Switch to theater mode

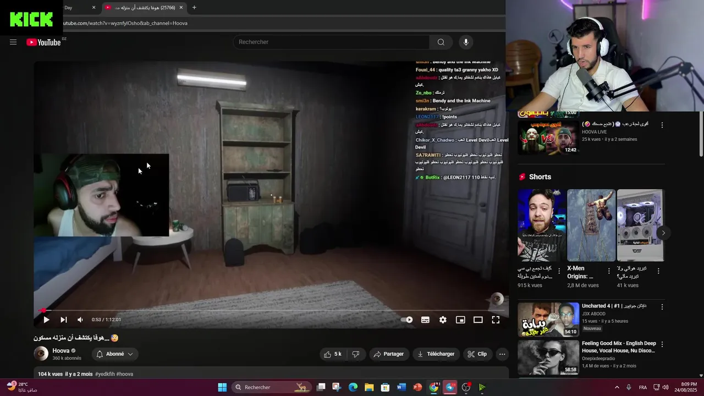point(478,320)
